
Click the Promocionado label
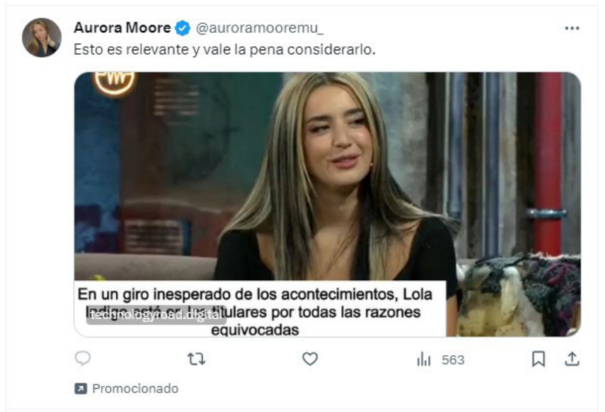point(135,388)
